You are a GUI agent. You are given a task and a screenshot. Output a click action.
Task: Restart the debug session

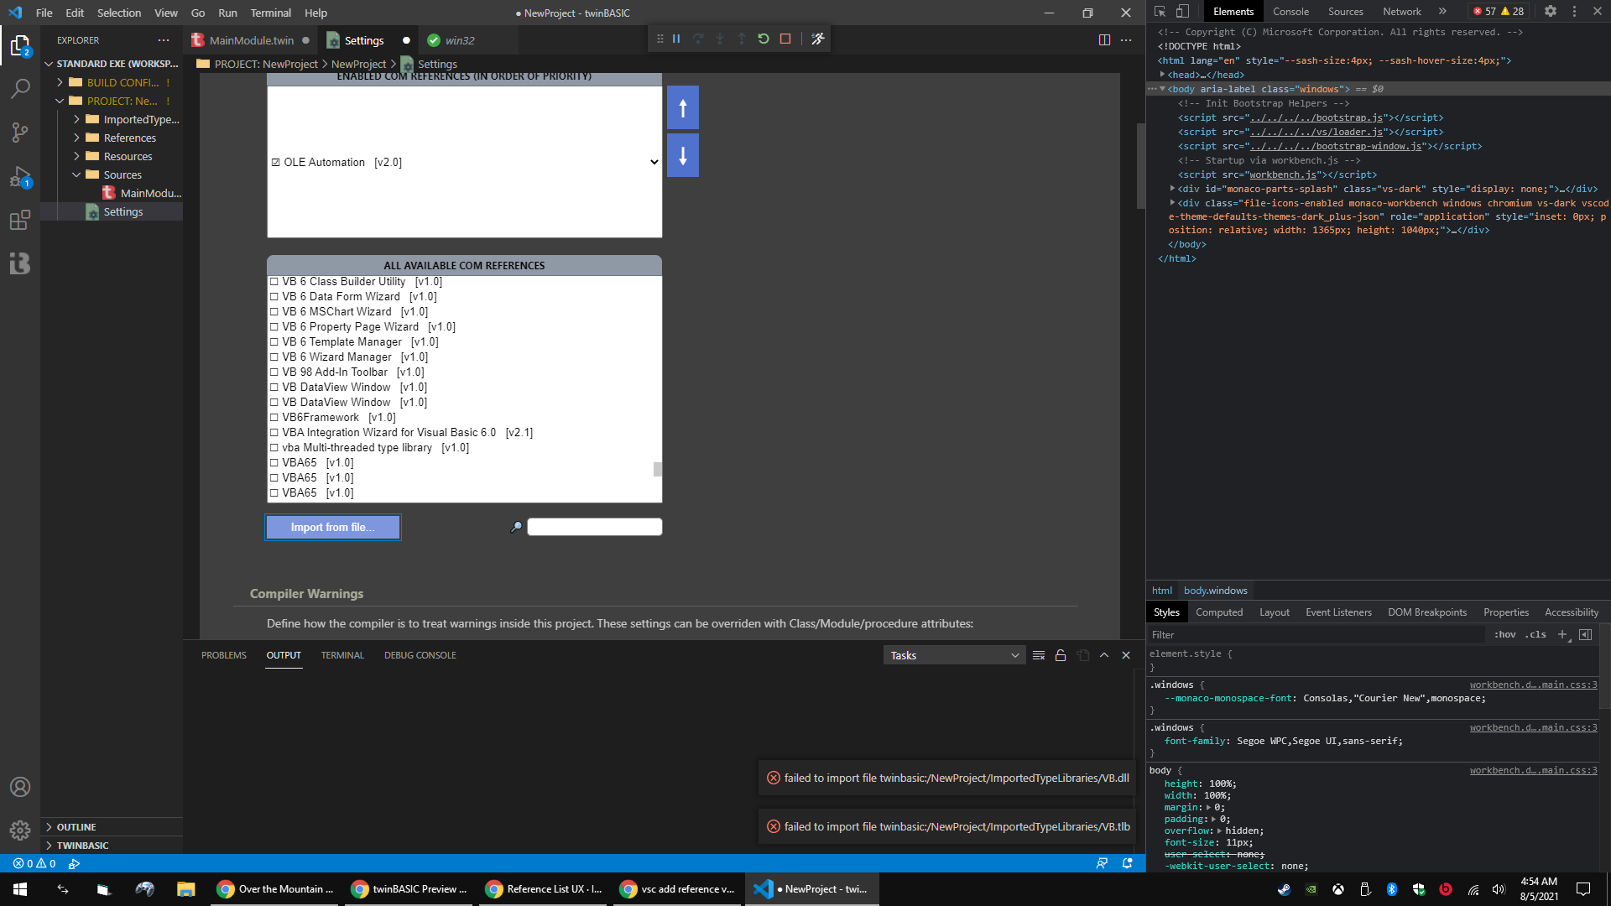[762, 39]
